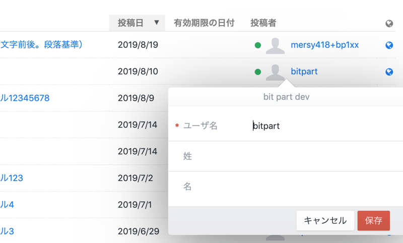Click the green status dot for mersy418+bp1xx
Viewport: 403px width, 243px height.
[258, 45]
